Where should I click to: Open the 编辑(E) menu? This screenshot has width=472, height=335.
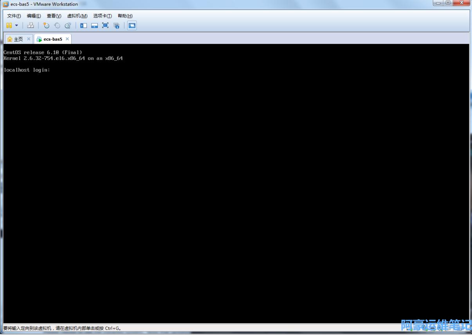click(x=34, y=16)
